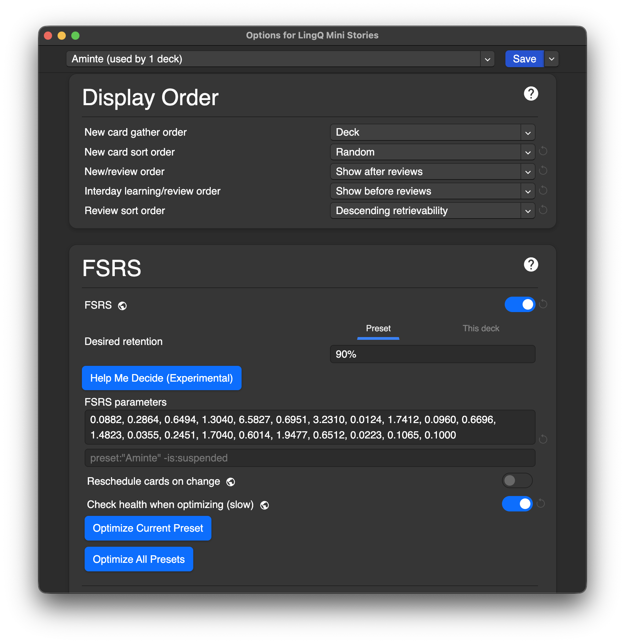Click the green zoom window button

(x=75, y=36)
